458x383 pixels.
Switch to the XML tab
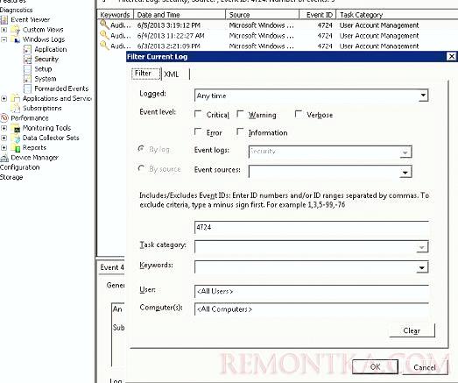click(175, 74)
